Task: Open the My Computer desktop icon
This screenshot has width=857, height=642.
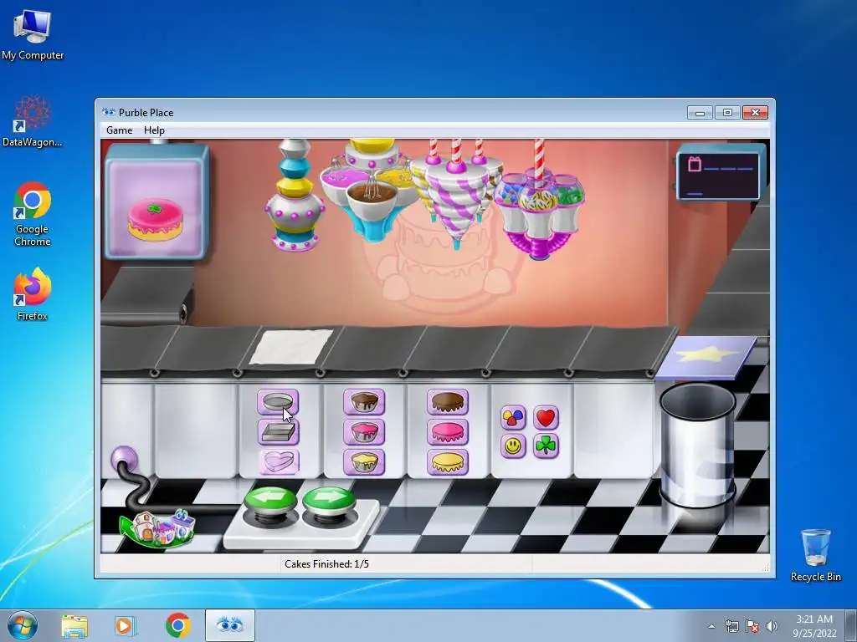Action: (33, 35)
